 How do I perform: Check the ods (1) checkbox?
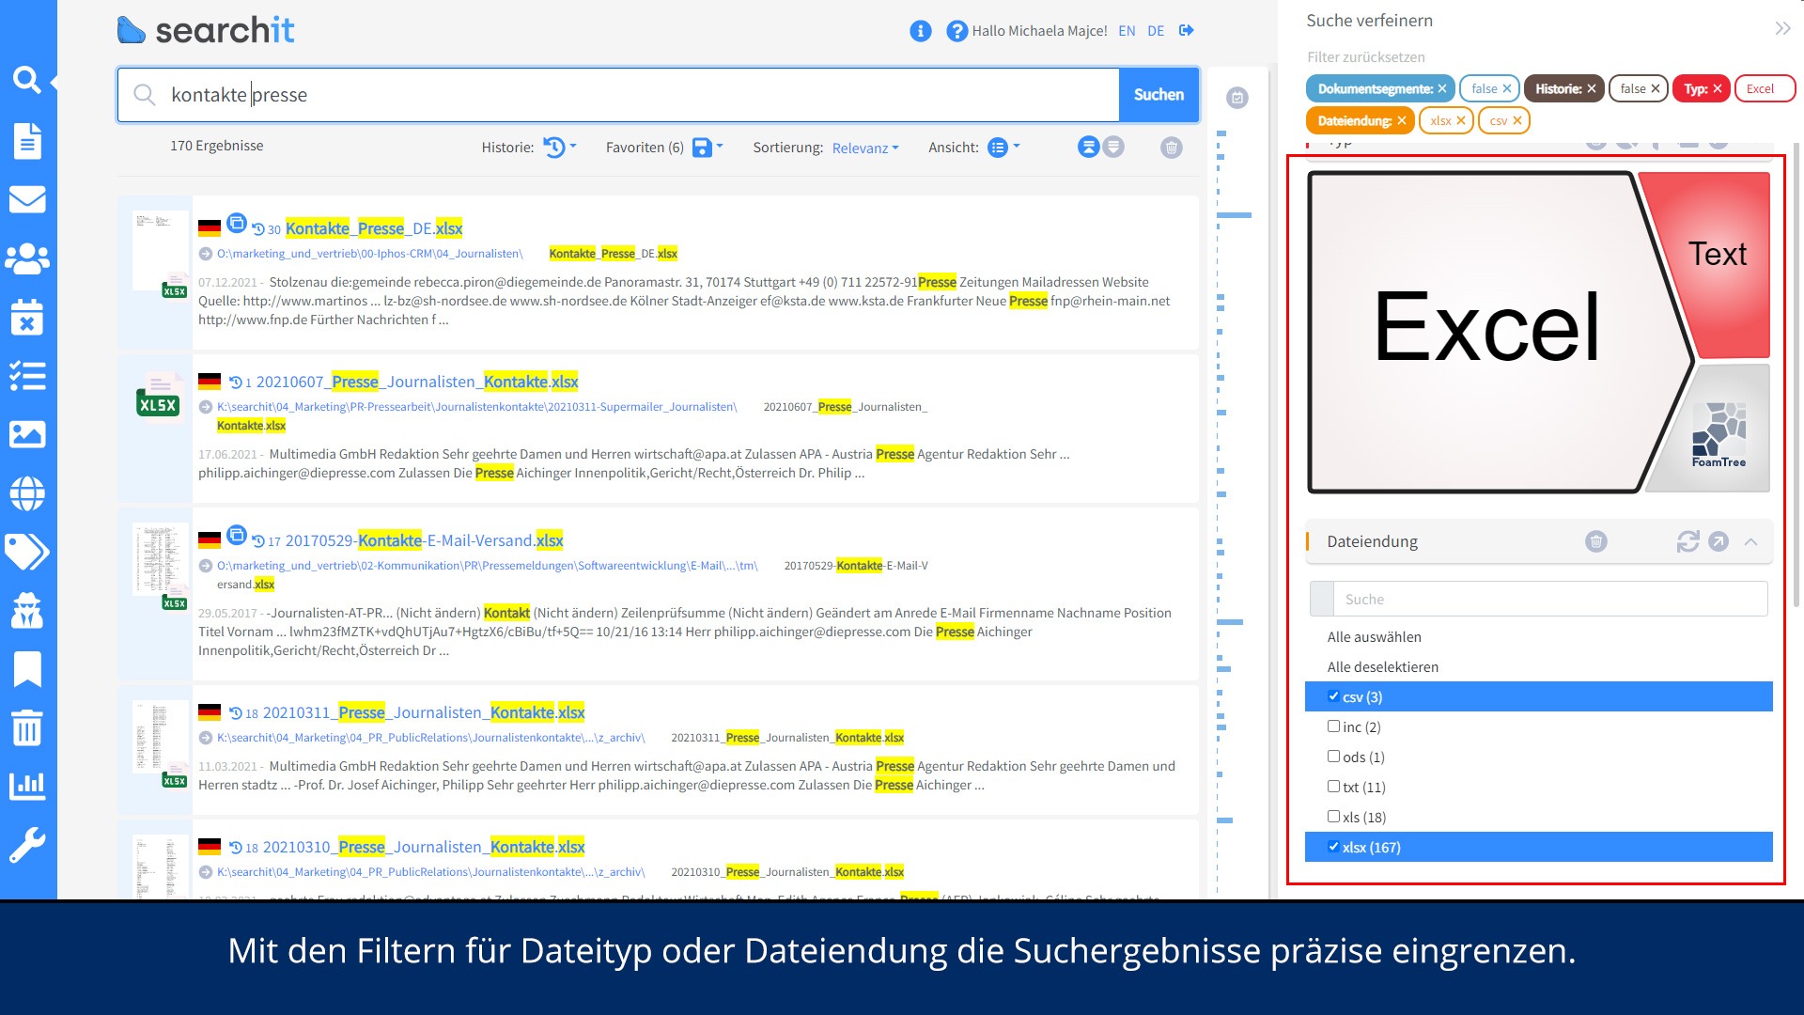[x=1333, y=757]
